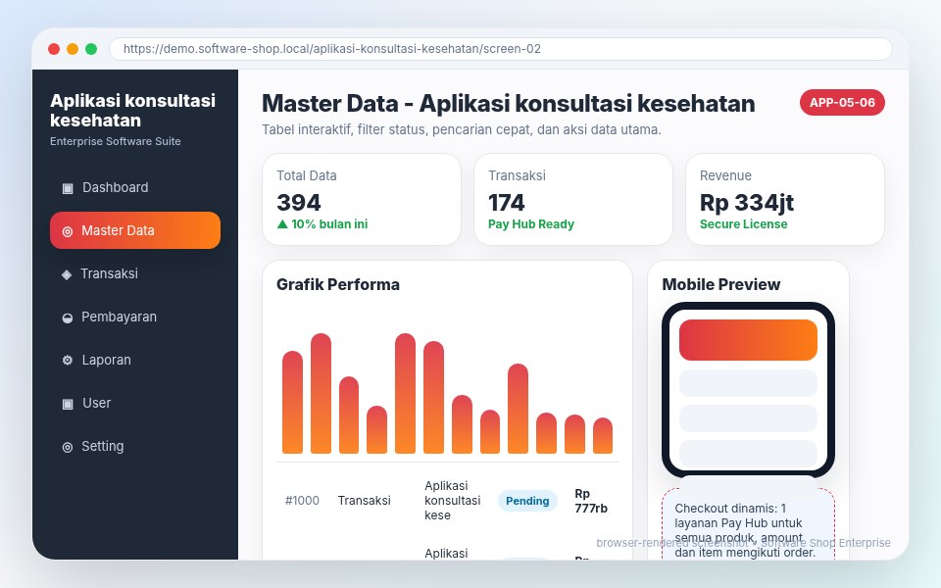941x588 pixels.
Task: Click the Laporan gear icon
Action: 68,360
